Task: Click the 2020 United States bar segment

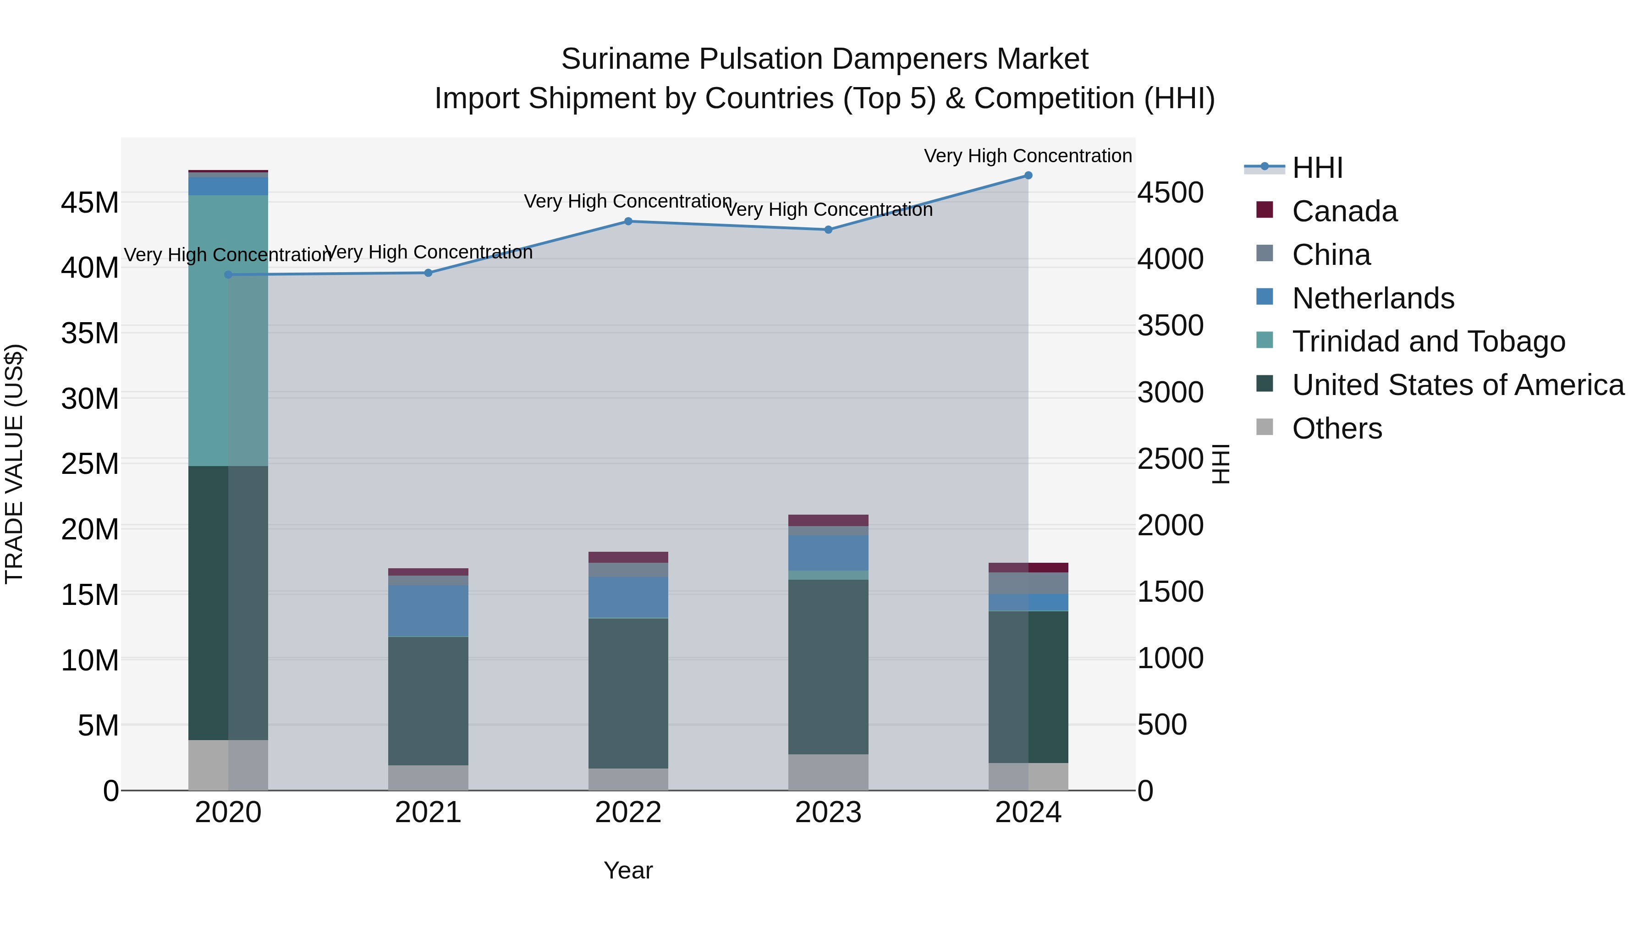Action: pos(228,603)
